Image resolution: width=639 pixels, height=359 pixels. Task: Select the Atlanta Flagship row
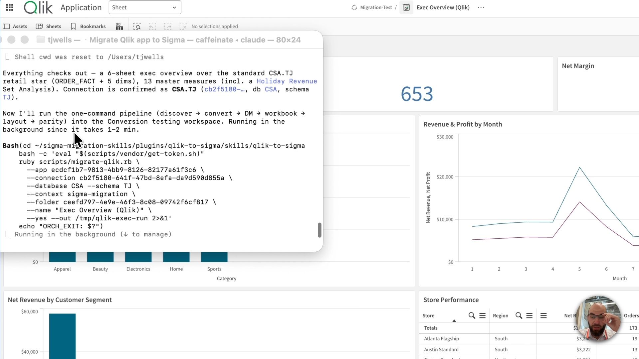click(x=441, y=338)
